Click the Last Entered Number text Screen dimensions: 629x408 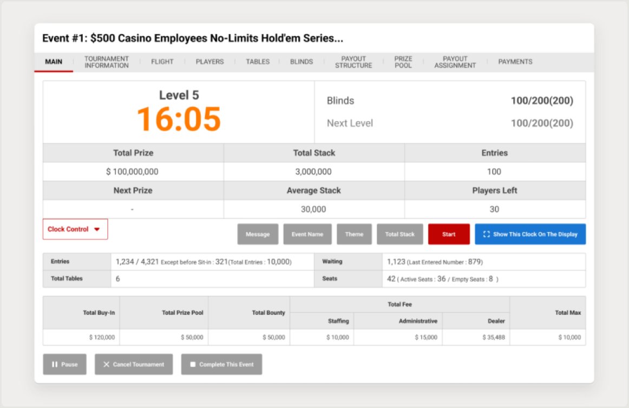(445, 262)
